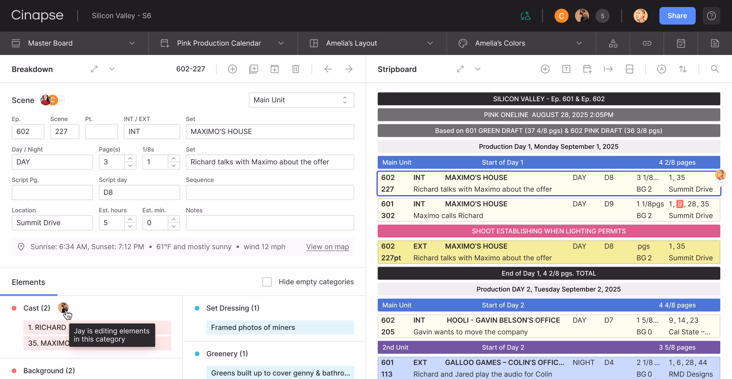This screenshot has width=732, height=379.
Task: Click the Stripboard sort arrows icon
Action: click(683, 69)
